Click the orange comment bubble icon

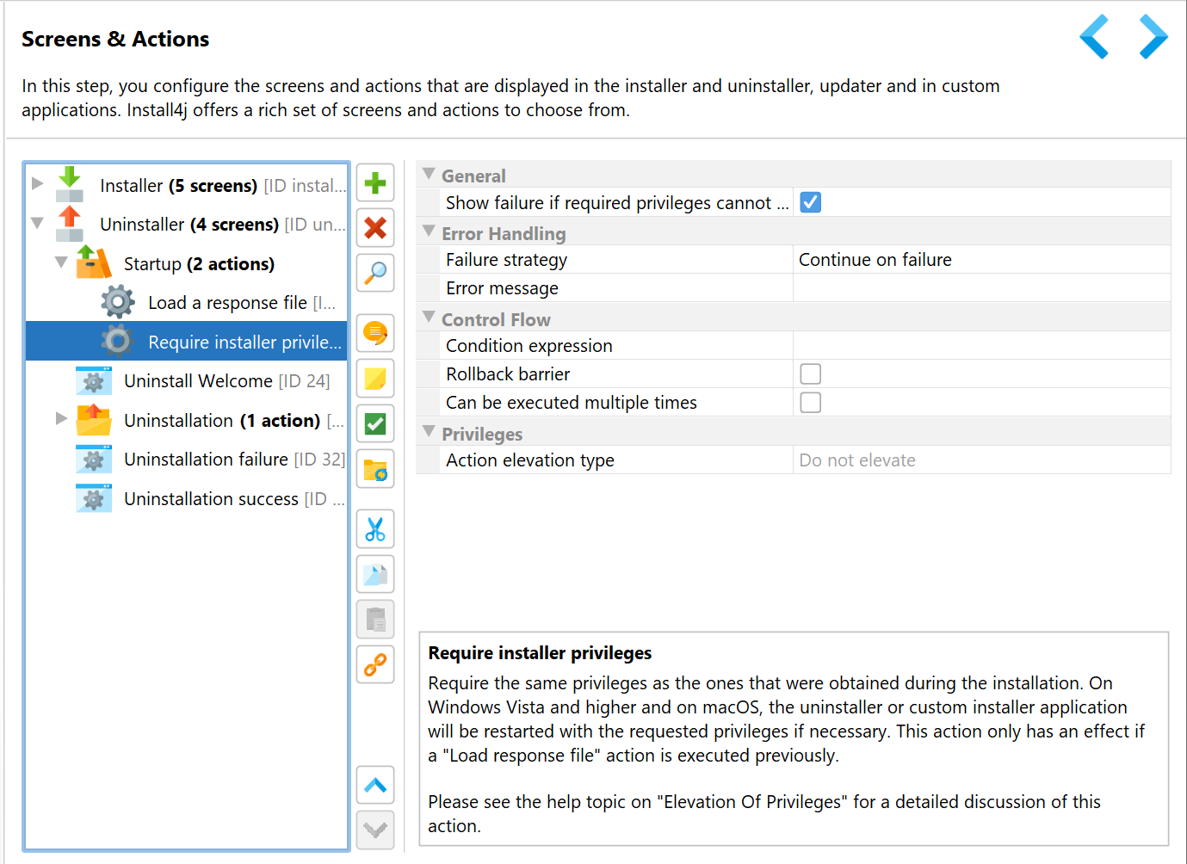(375, 333)
